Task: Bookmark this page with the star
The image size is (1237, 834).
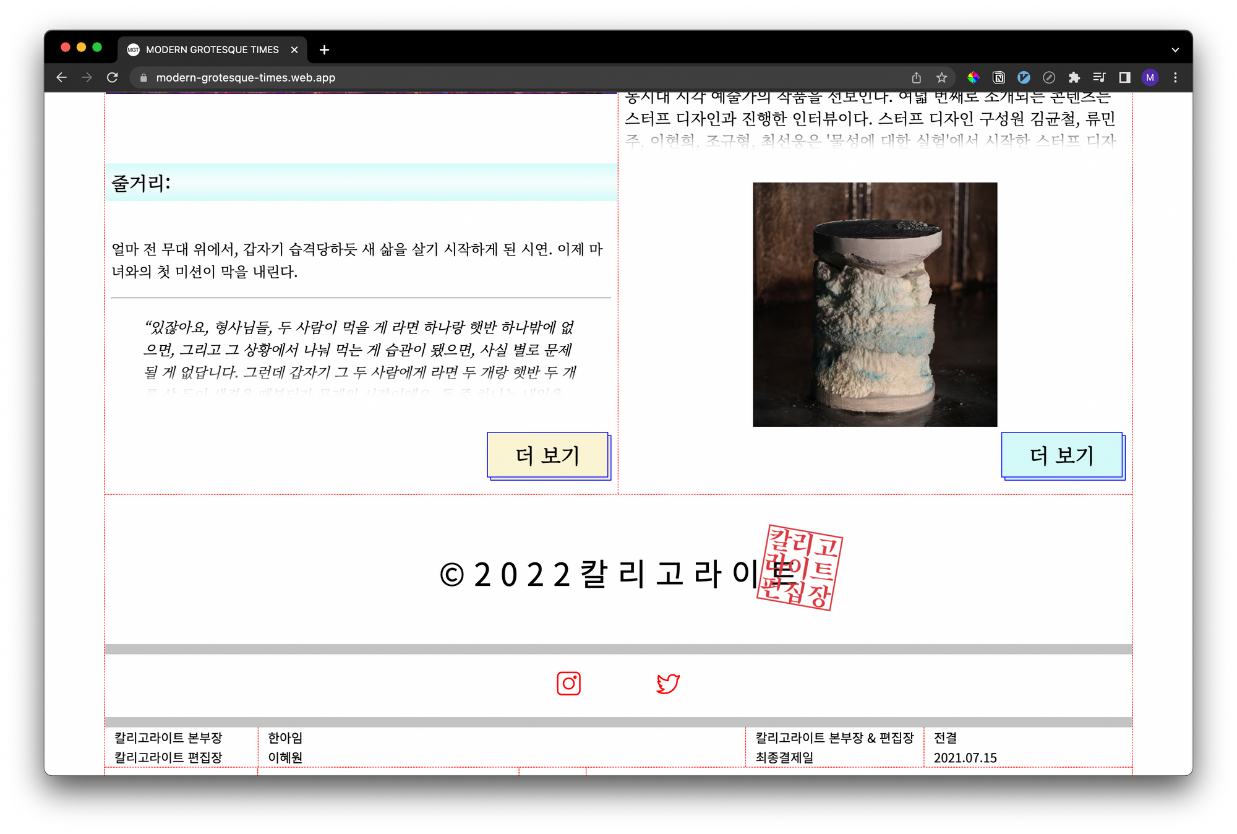Action: pos(941,77)
